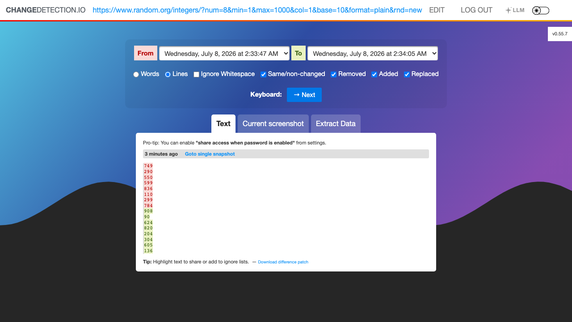Click the added line 908
The height and width of the screenshot is (322, 572).
pyautogui.click(x=148, y=211)
